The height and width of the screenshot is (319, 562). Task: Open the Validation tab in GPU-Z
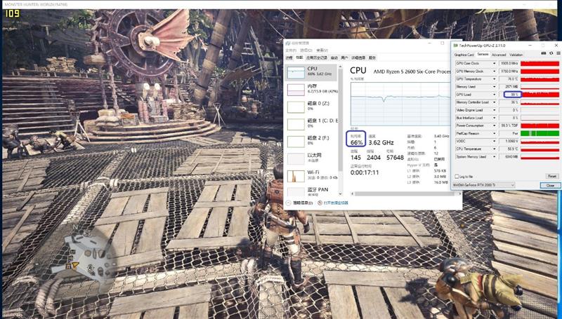pos(516,54)
